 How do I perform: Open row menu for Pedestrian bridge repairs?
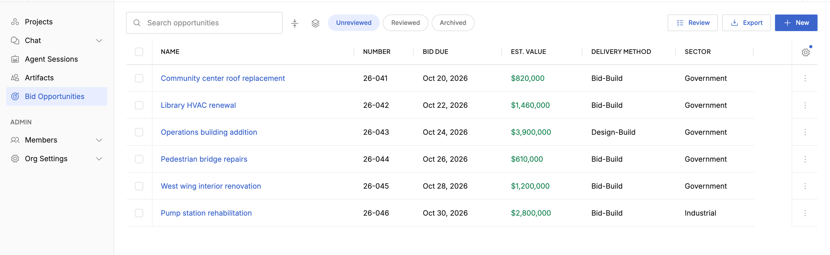pyautogui.click(x=805, y=159)
